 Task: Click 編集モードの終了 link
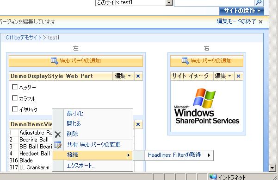(x=236, y=21)
